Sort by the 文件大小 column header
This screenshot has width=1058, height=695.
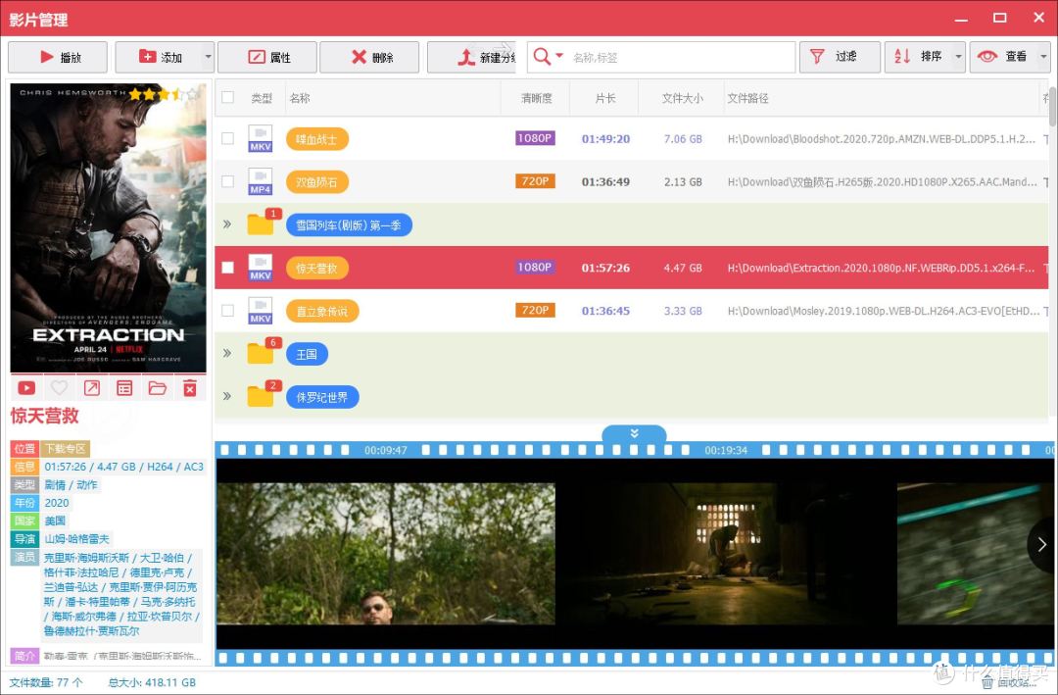pos(682,98)
